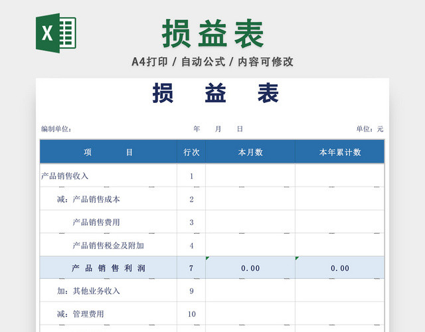Screen dimensions: 425x332
Task: Click empty 本年累计数 cell for 产品销售税金及附加
Action: [x=340, y=245]
